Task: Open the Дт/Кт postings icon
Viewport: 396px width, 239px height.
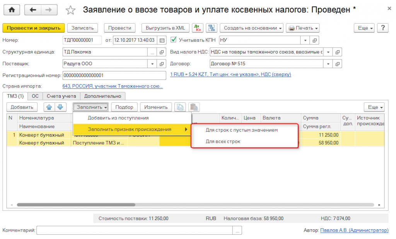Action: 198,28
